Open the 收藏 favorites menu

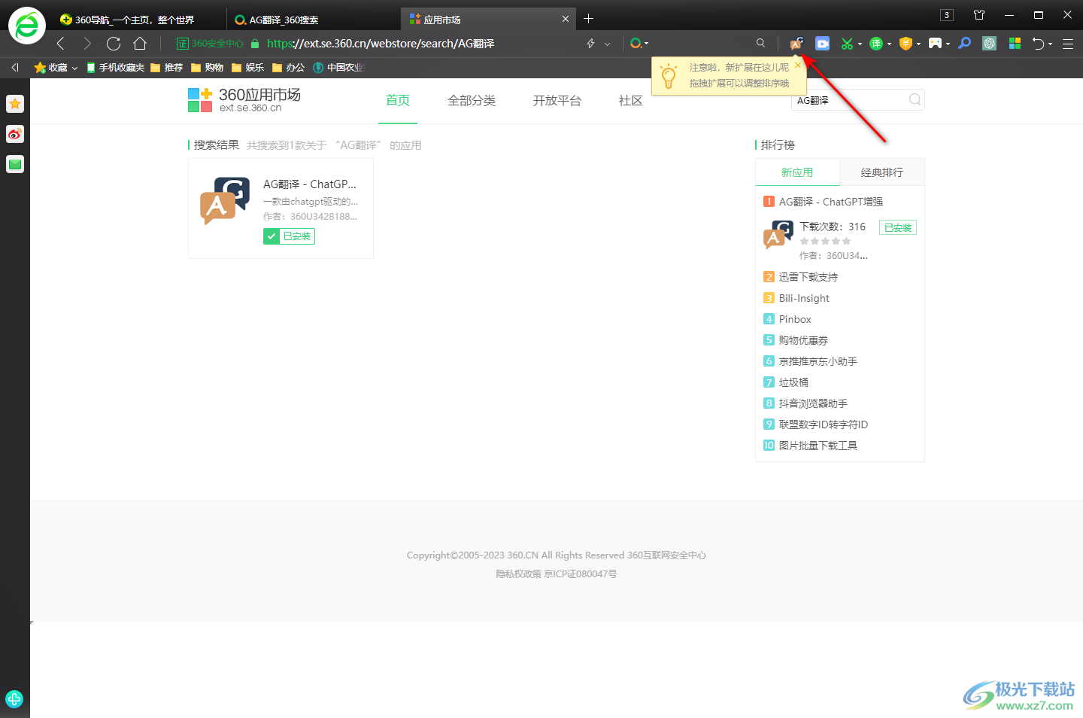coord(56,68)
